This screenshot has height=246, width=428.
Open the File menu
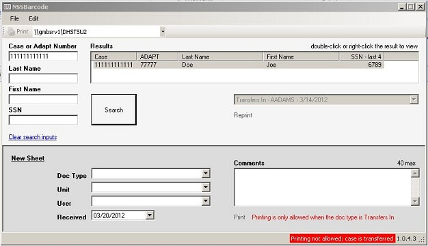pos(14,18)
